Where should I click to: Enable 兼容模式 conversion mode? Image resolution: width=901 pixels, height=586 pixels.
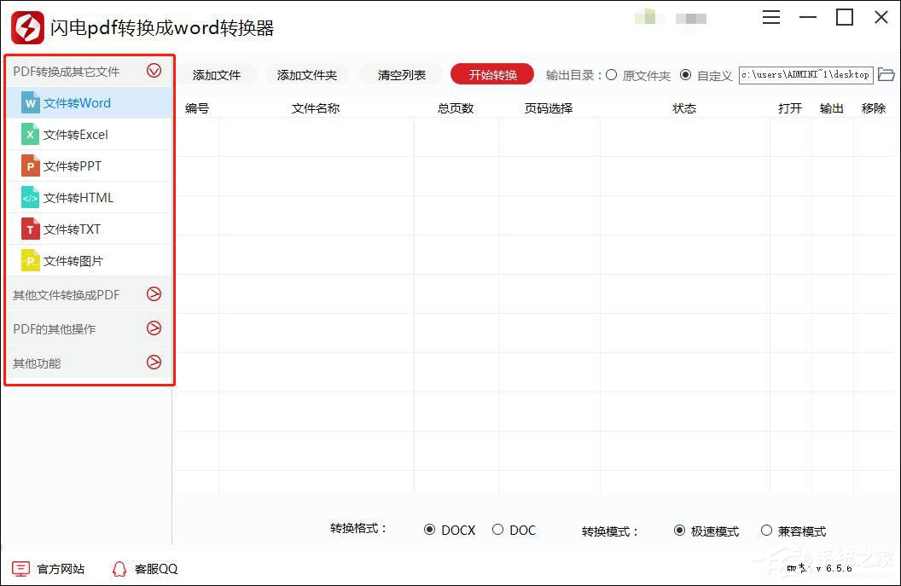pyautogui.click(x=767, y=530)
